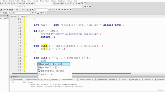
Task: Open the Plugins menu
Action: [x=54, y=1]
